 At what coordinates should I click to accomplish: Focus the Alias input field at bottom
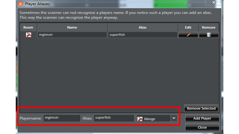pos(114,118)
